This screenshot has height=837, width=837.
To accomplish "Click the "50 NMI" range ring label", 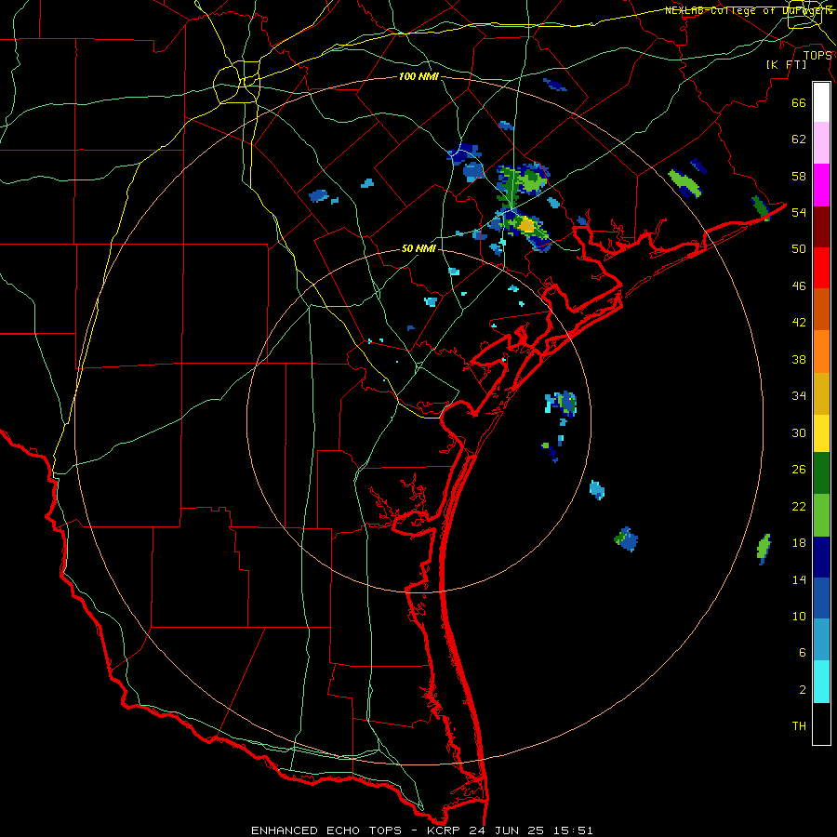I will point(418,248).
